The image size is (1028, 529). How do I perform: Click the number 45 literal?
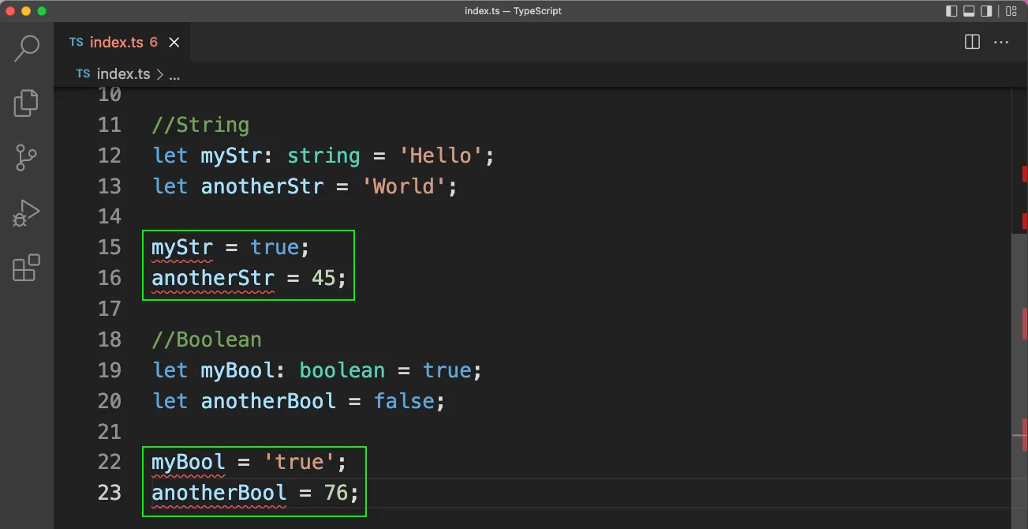323,278
